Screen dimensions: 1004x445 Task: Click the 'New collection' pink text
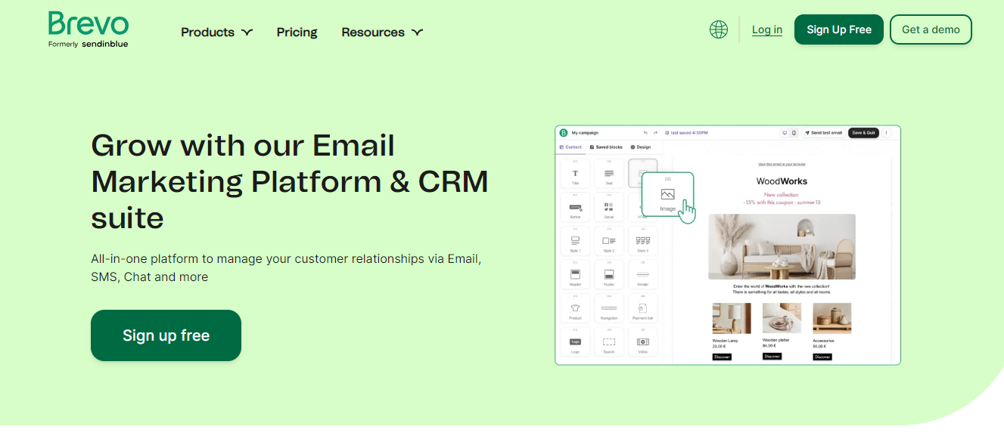(781, 195)
